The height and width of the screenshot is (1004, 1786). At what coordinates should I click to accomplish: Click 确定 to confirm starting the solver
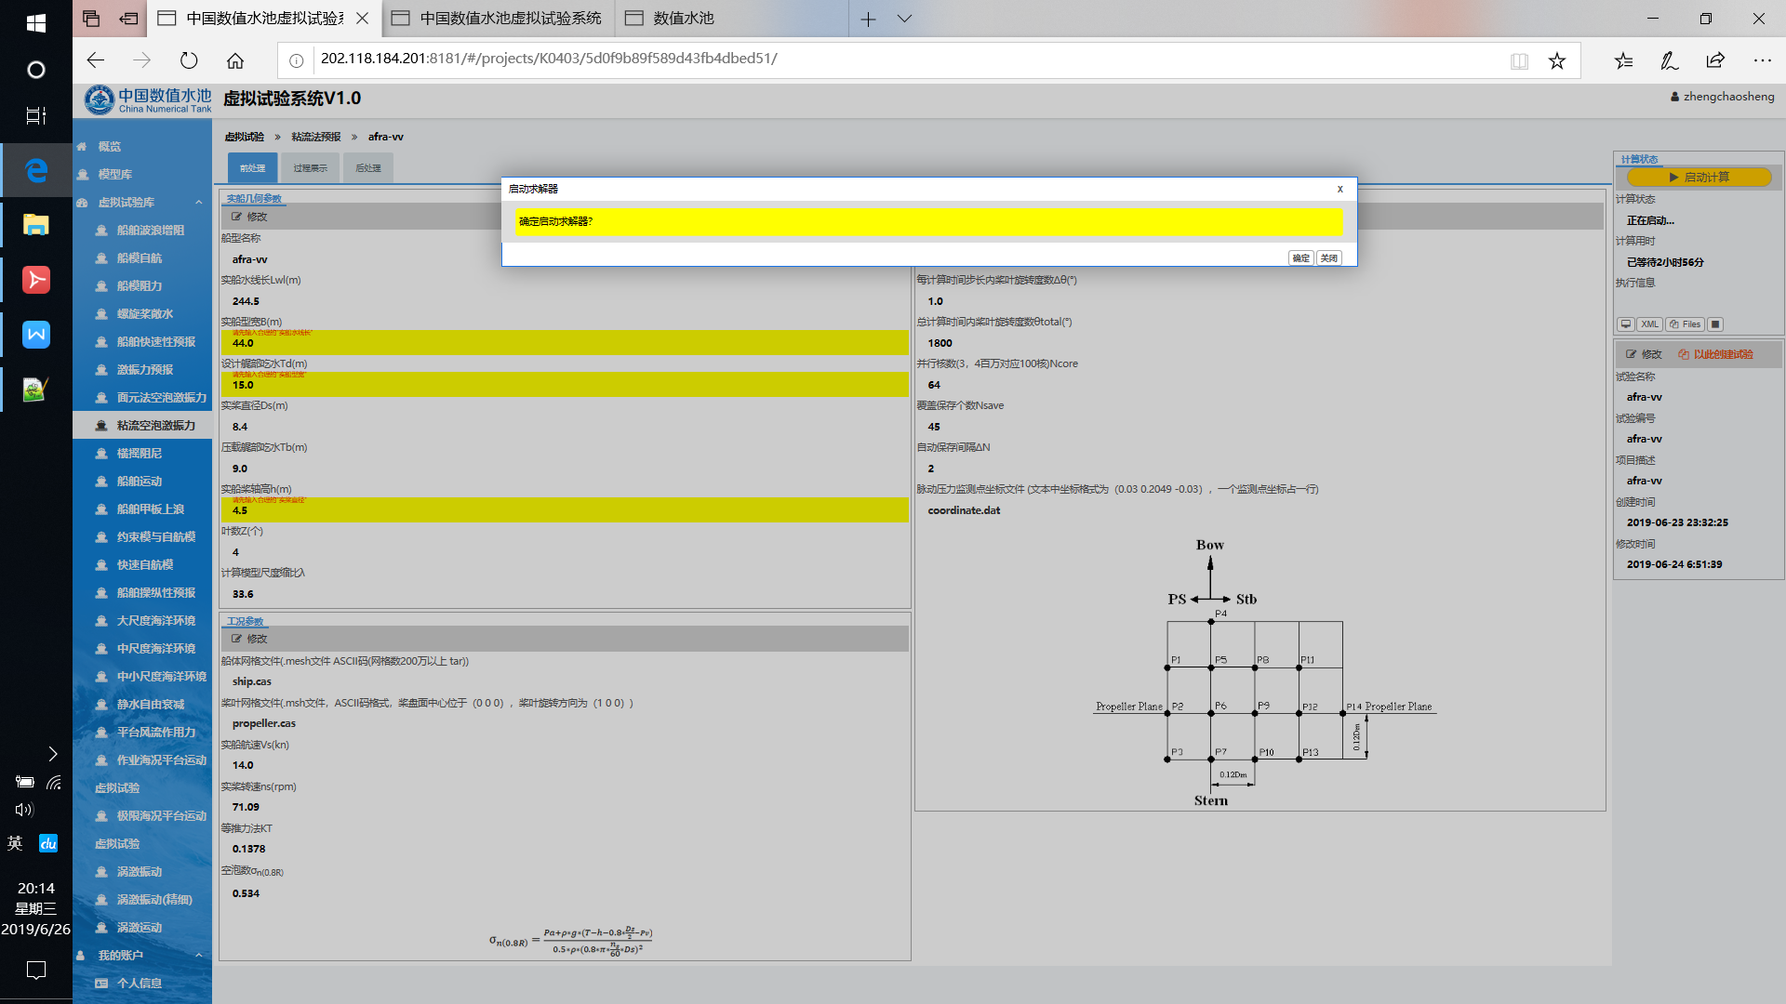(1300, 258)
